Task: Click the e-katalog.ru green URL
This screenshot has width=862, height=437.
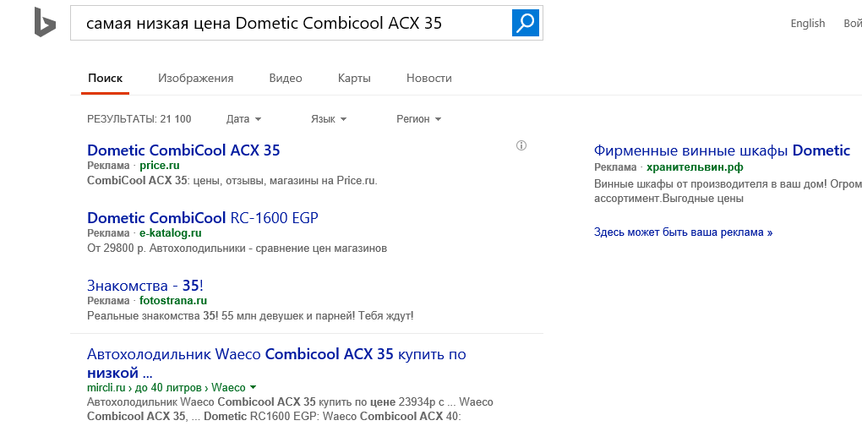Action: tap(171, 233)
